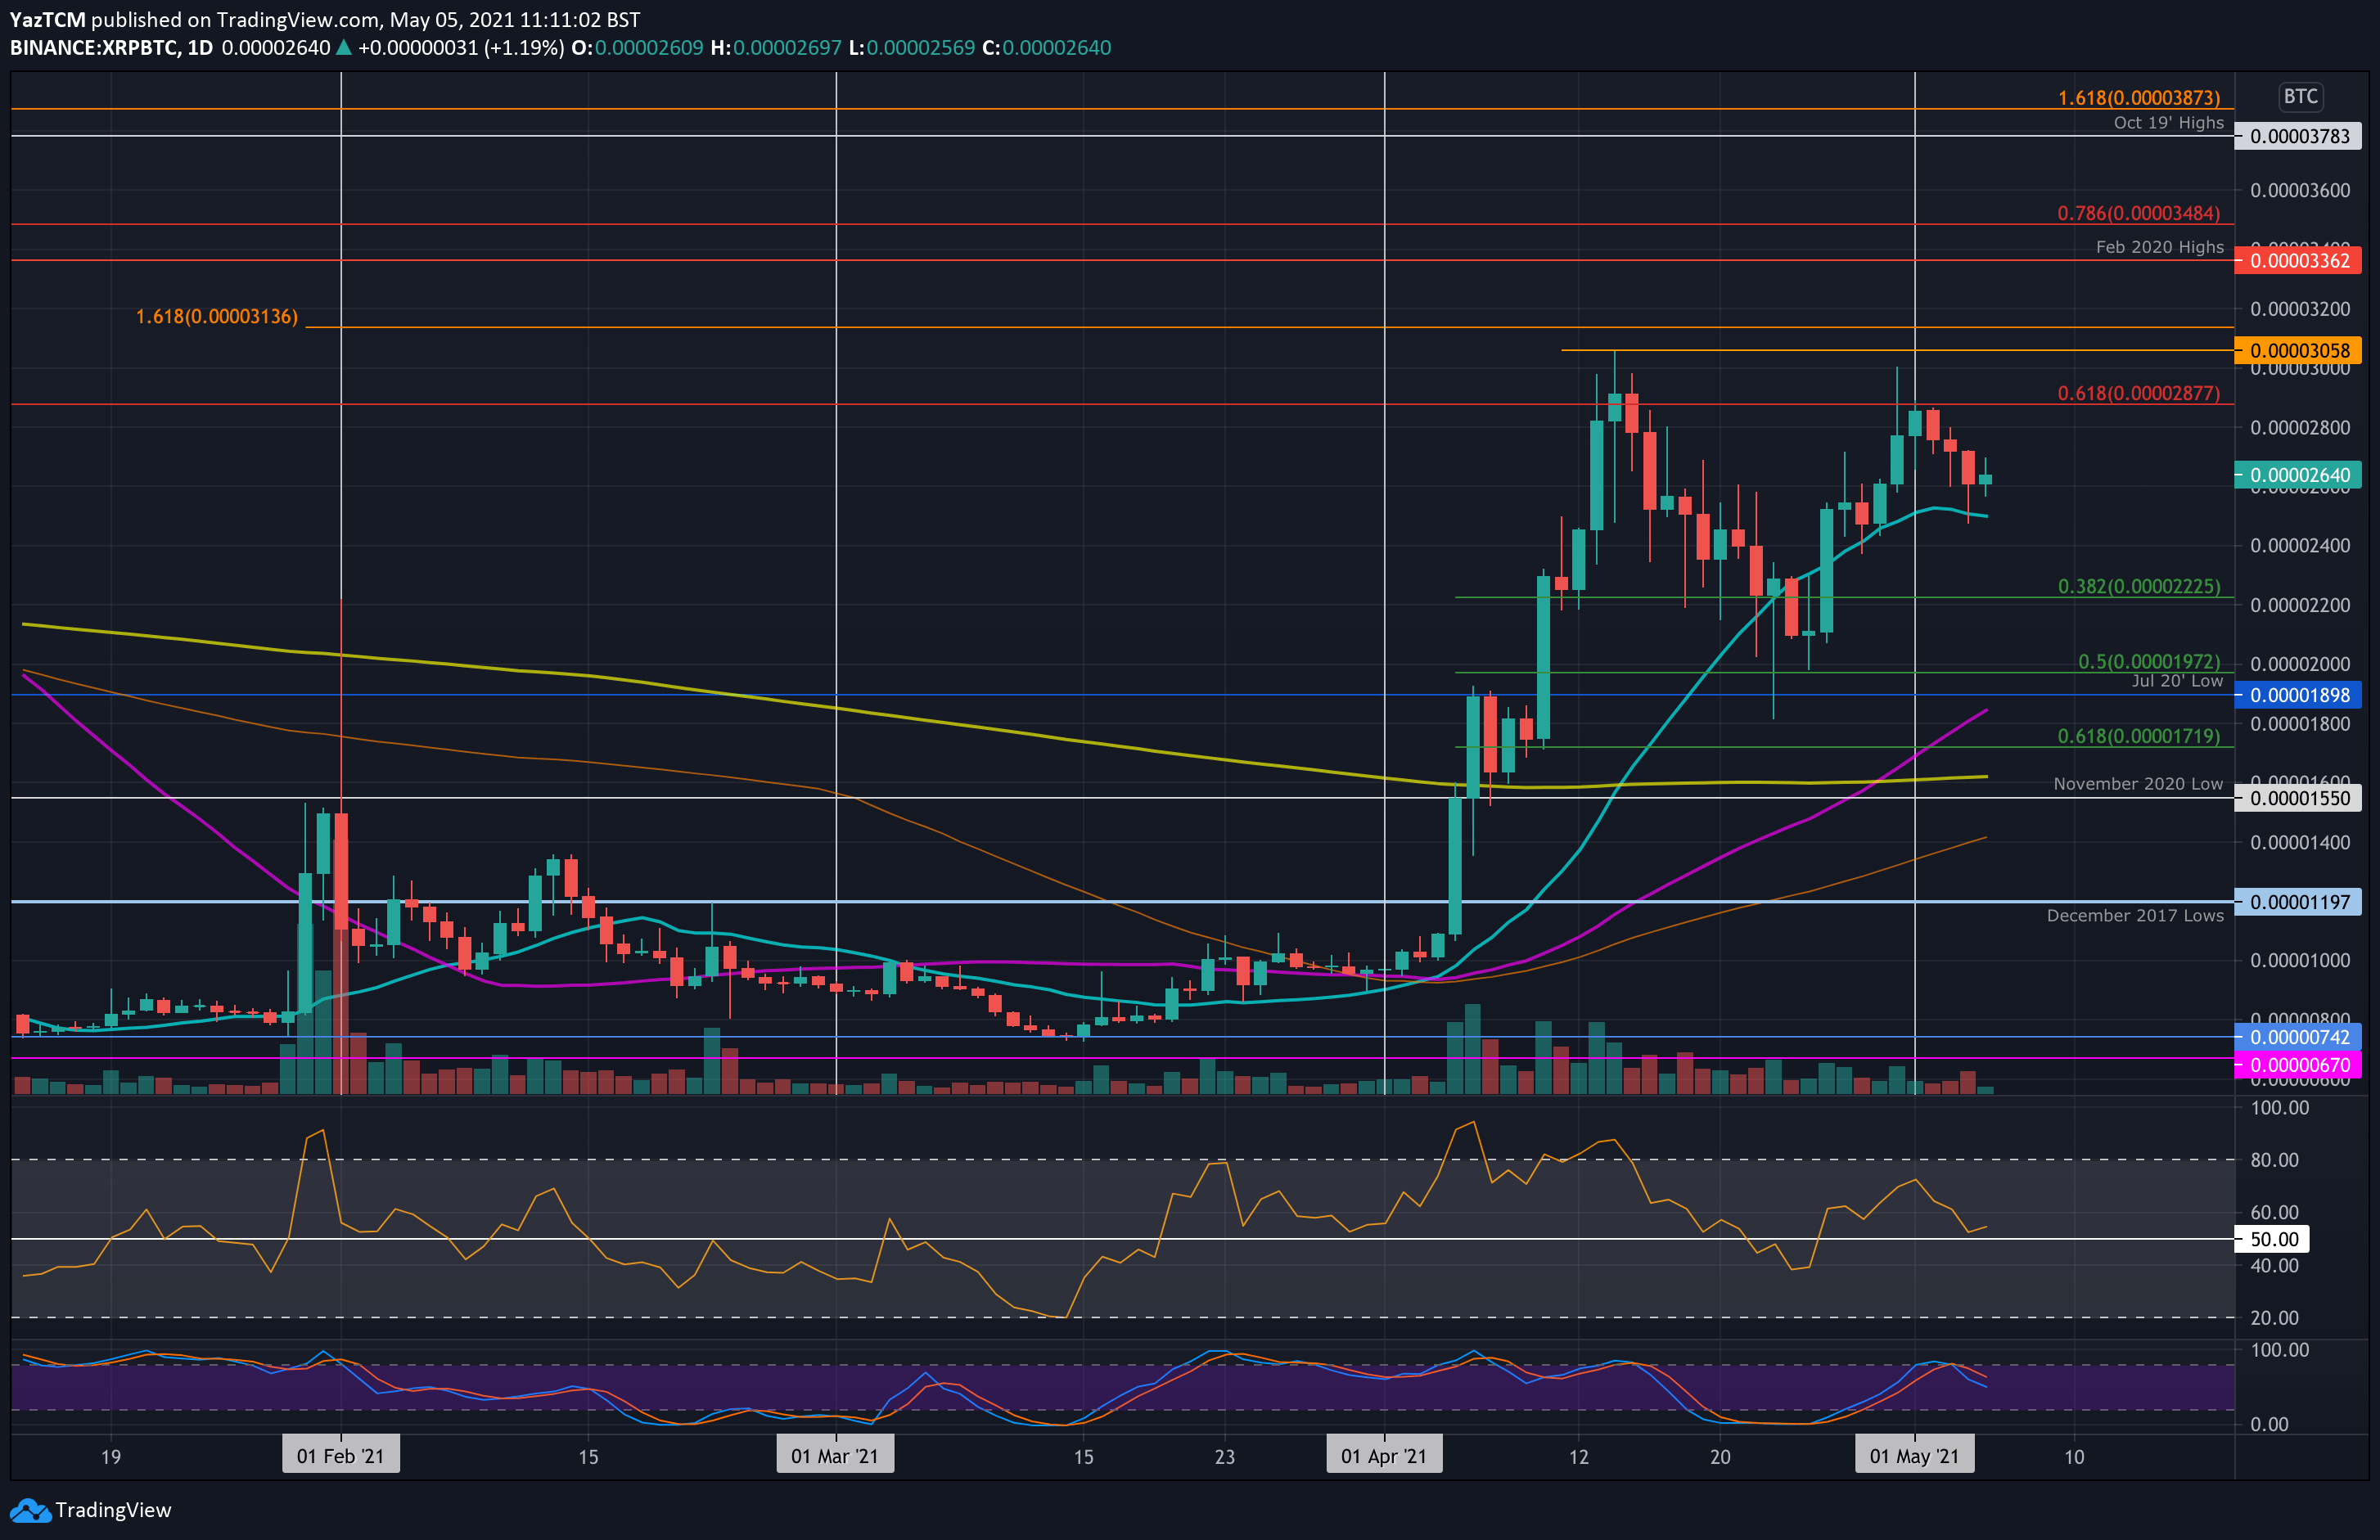Select the RSI 20.00 axis tick
This screenshot has height=1540, width=2380.
click(2274, 1318)
